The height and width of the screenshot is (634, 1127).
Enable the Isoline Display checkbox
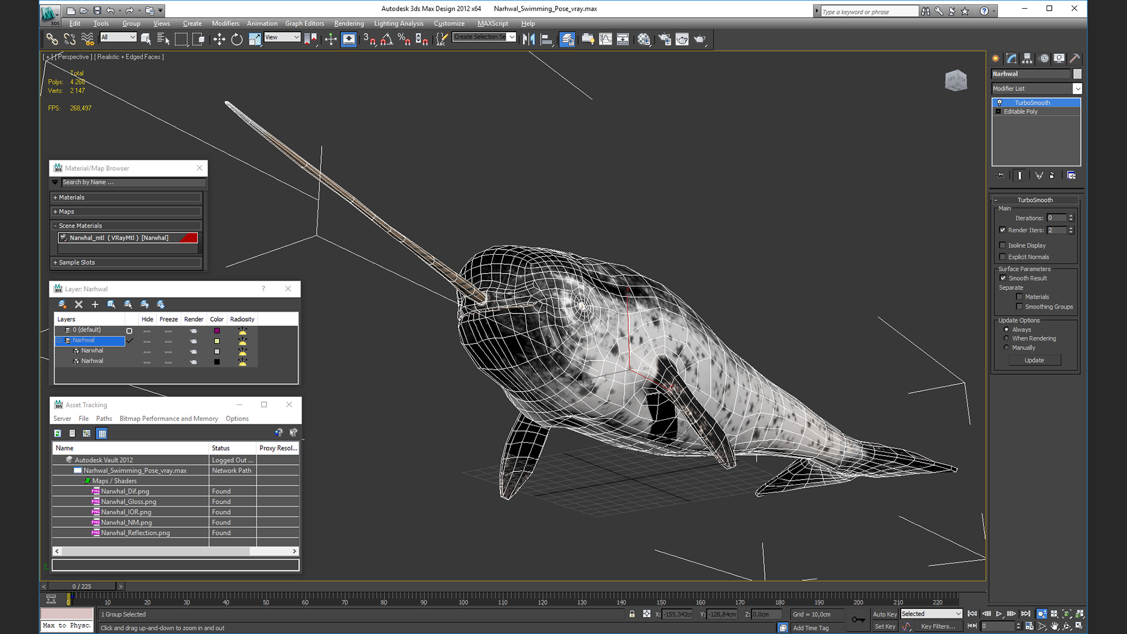click(x=1003, y=245)
